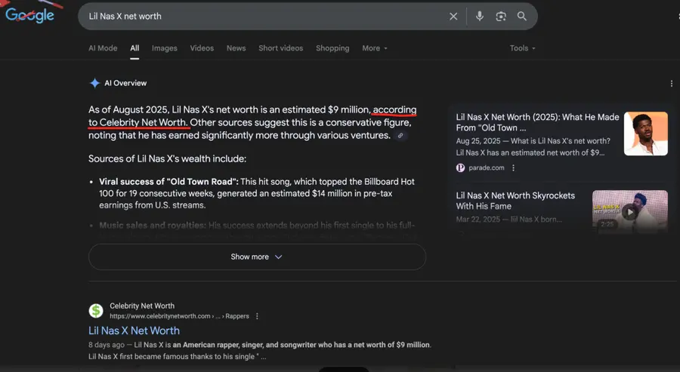Image resolution: width=680 pixels, height=372 pixels.
Task: Click the Celebrity Net Worth site favicon
Action: tap(96, 311)
